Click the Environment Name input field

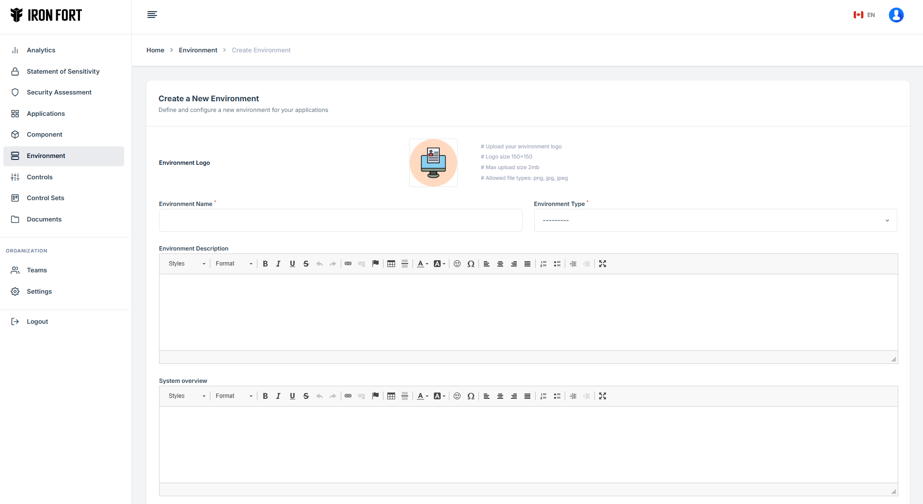point(340,220)
